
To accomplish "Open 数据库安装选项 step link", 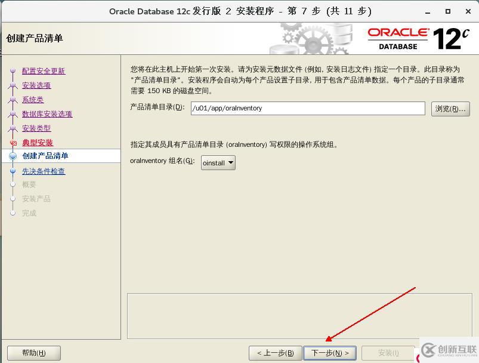I will [x=47, y=114].
